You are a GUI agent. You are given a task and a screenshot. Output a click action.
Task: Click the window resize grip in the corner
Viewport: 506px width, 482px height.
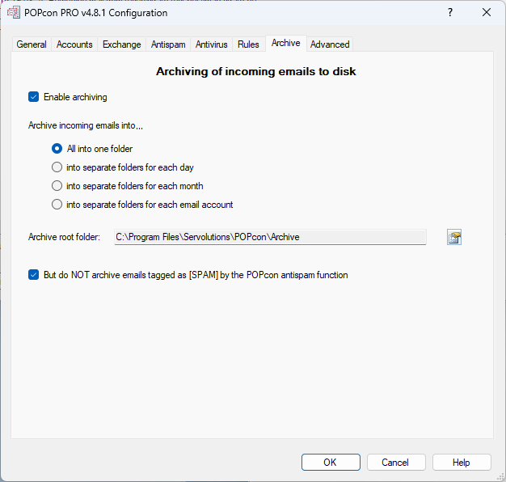(x=500, y=476)
